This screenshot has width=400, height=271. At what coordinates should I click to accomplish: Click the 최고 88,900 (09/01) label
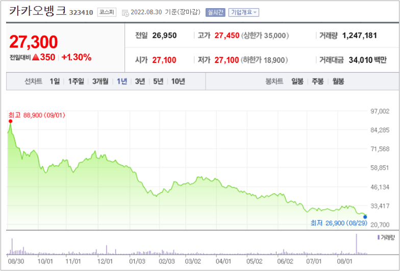[x=37, y=115]
